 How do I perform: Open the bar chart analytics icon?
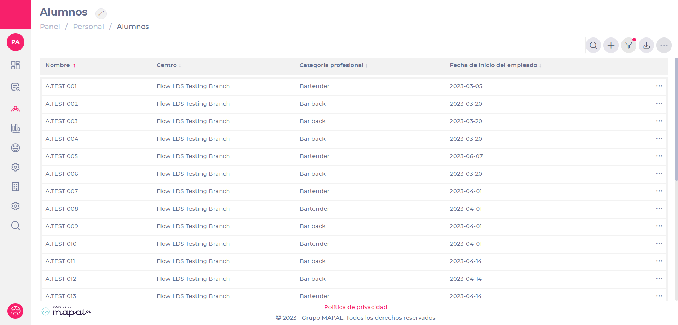pyautogui.click(x=16, y=128)
